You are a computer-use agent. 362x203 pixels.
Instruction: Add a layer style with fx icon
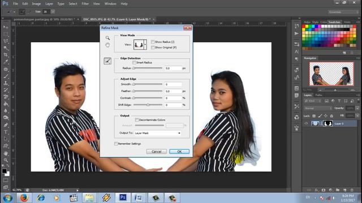tap(317, 190)
